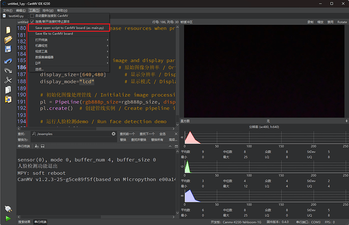
Task: Click the Open File folder icon
Action: tap(8, 39)
